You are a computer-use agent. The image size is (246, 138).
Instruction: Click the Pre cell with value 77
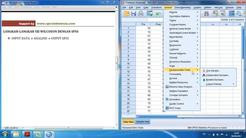[x=143, y=111]
